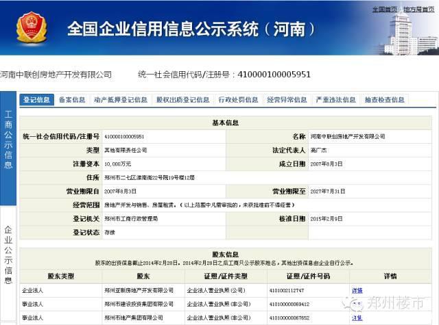Click the 名称 value in basic info table
The image size is (439, 325).
(x=348, y=137)
